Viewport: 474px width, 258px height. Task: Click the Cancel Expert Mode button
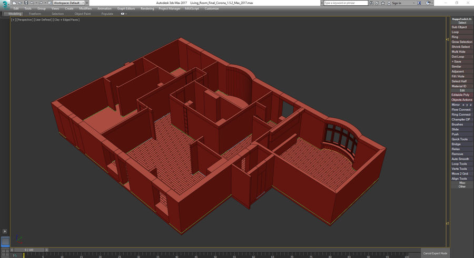[x=435, y=253]
